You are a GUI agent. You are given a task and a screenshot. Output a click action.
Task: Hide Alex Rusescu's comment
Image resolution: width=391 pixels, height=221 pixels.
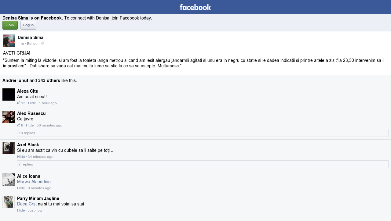30,125
